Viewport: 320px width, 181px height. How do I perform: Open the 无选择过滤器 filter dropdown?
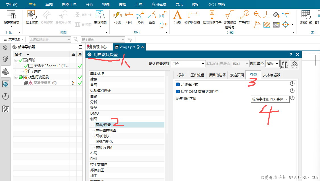pos(50,39)
